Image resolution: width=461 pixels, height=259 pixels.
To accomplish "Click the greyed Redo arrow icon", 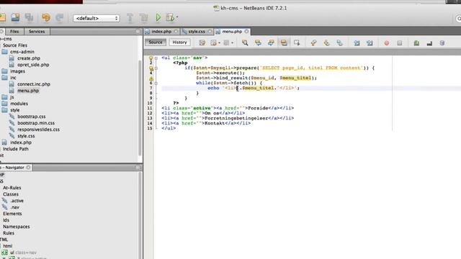I will [x=60, y=17].
